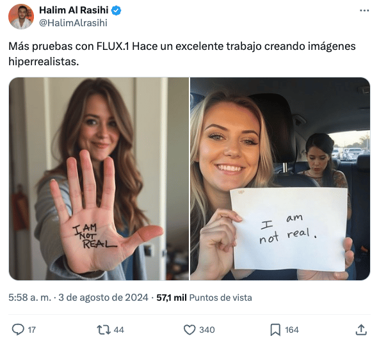Bookmark the post with the bookmark icon
The width and height of the screenshot is (379, 343).
click(275, 330)
